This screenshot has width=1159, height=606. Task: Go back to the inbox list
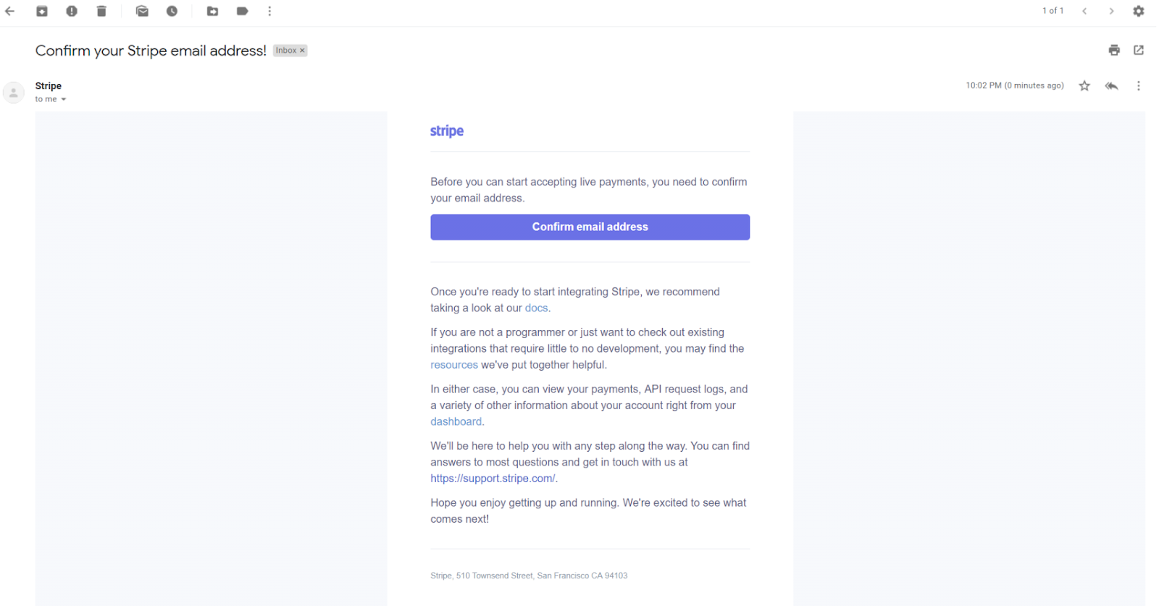pyautogui.click(x=10, y=11)
